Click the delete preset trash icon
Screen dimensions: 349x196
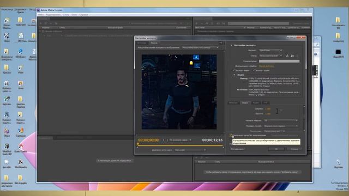(297, 56)
